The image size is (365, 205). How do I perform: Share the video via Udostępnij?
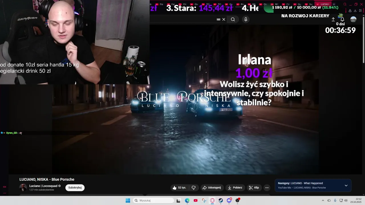point(212,188)
